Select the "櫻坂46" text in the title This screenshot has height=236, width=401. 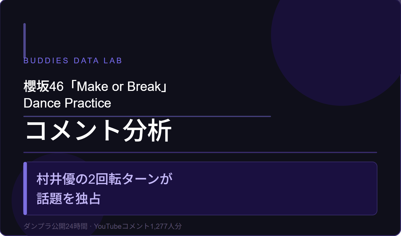tap(43, 86)
